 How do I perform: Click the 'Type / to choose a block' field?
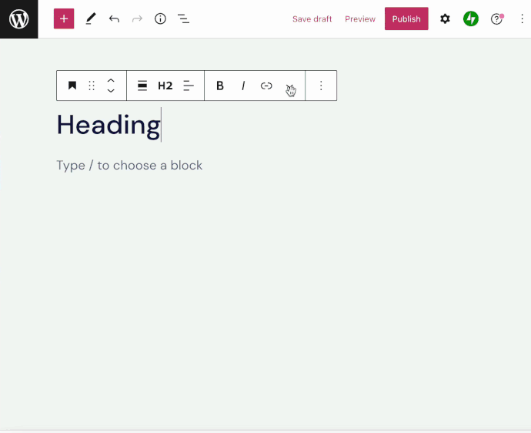click(x=129, y=166)
